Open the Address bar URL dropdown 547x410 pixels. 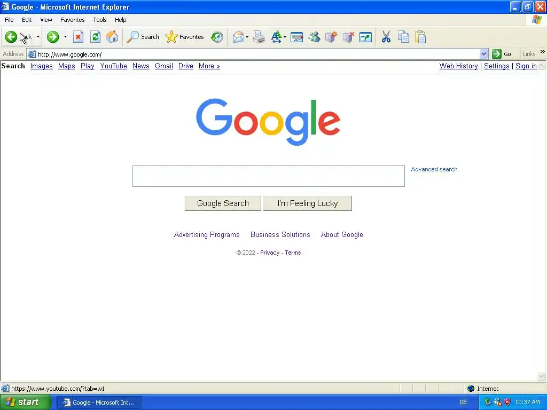click(483, 54)
